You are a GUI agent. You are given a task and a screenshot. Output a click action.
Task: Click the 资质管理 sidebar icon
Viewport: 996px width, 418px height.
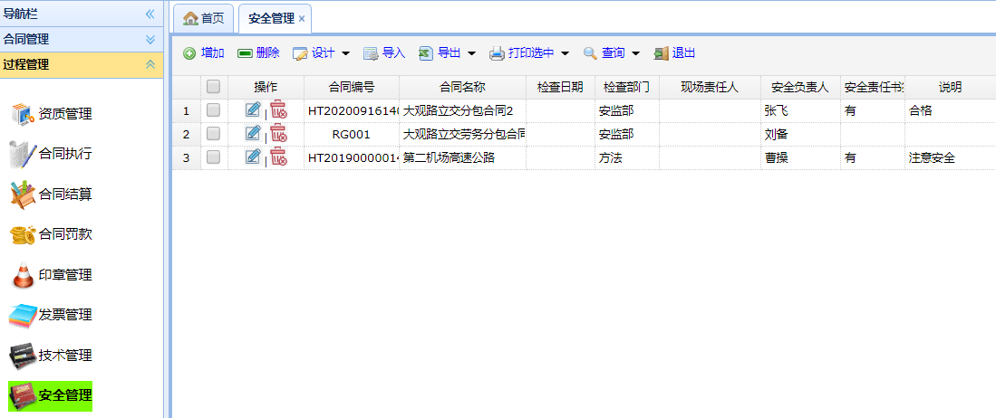23,114
